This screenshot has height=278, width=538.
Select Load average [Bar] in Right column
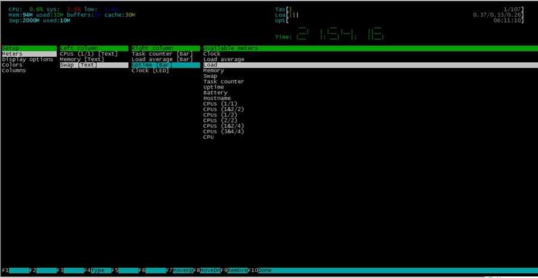click(162, 59)
